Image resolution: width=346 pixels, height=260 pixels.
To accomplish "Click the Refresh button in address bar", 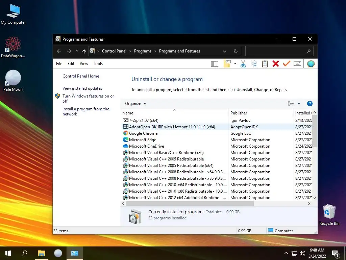I will (236, 51).
